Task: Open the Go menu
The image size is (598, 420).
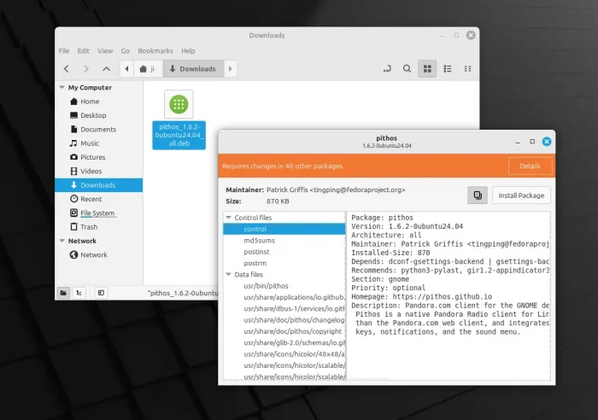Action: tap(125, 50)
